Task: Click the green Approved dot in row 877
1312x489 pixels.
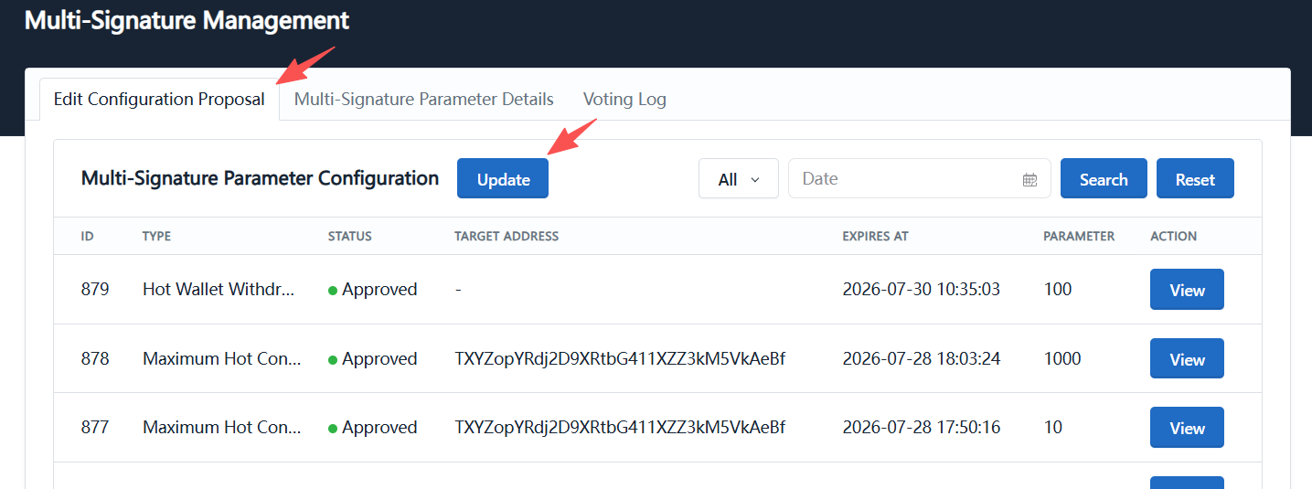Action: tap(333, 429)
